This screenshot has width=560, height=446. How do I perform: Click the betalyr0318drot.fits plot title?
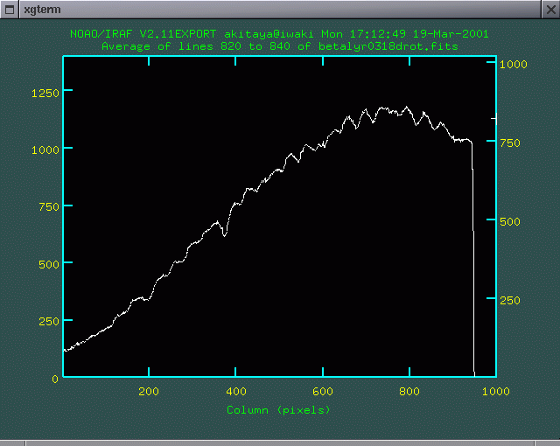click(x=279, y=45)
